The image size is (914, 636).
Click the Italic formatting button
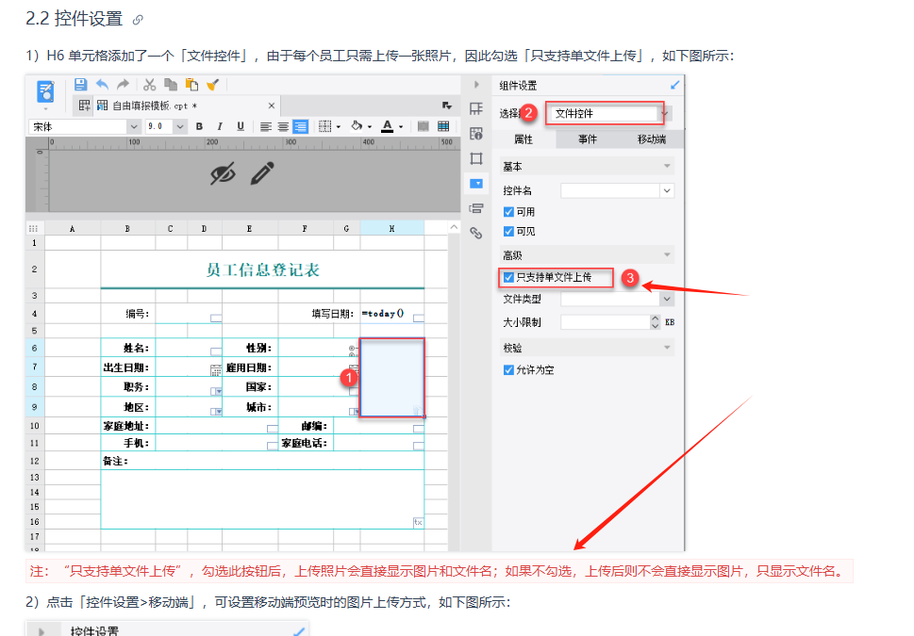[x=220, y=126]
